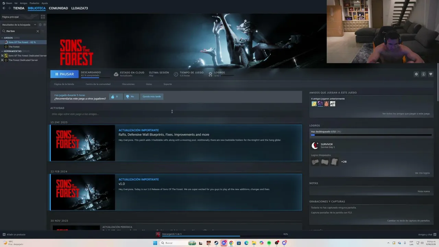The image size is (439, 247).
Task: Click the third friend avatar
Action: click(326, 104)
